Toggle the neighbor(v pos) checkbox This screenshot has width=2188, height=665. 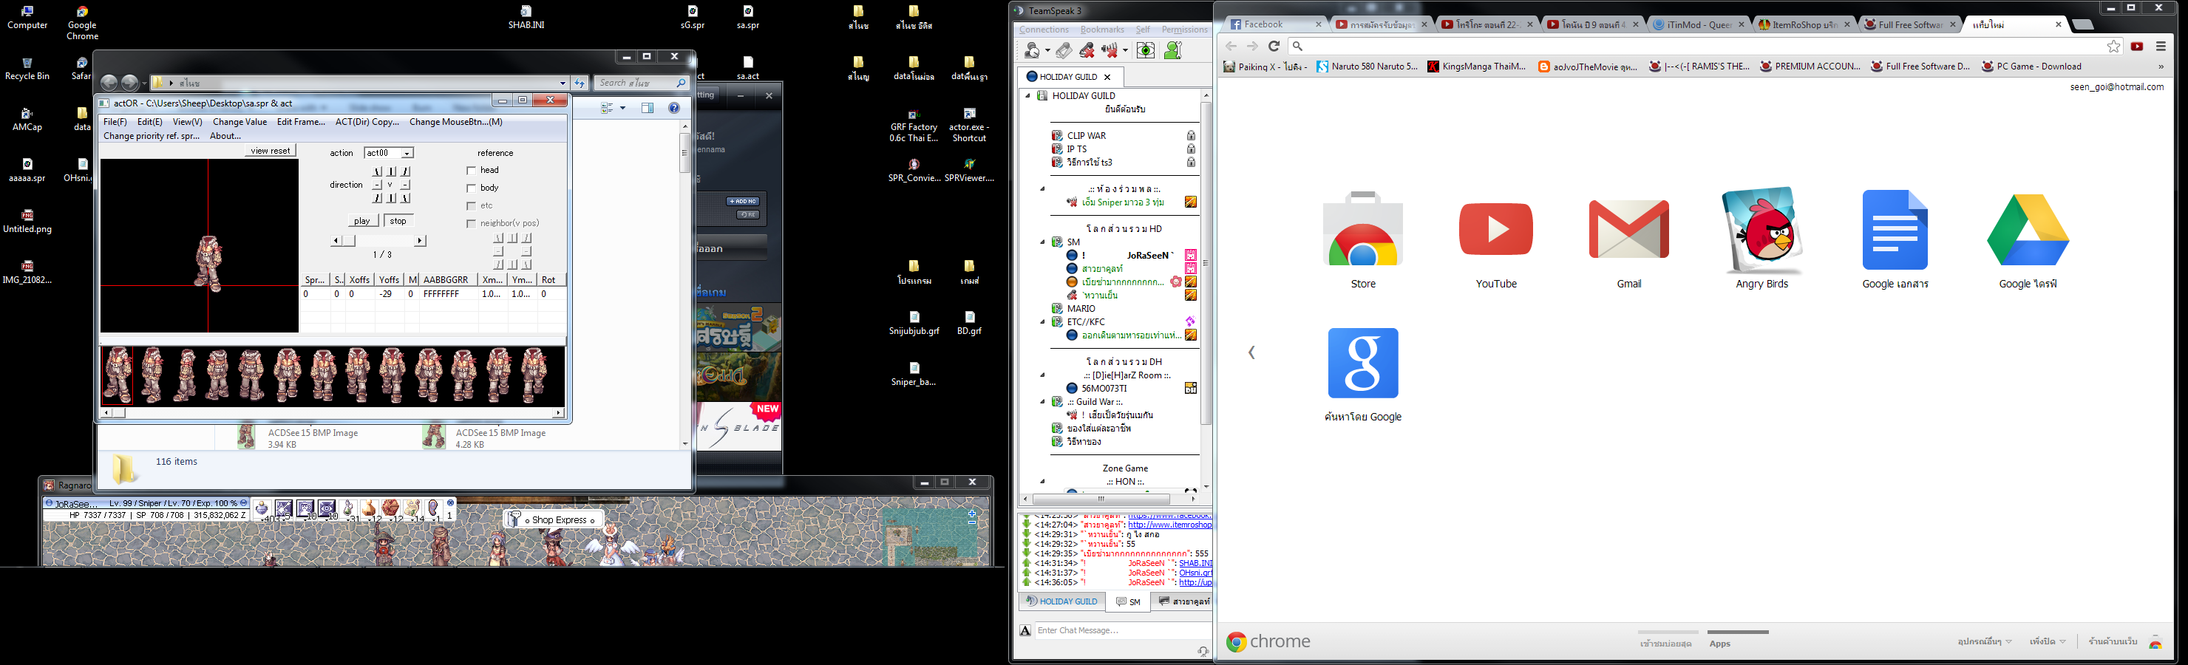click(x=472, y=224)
